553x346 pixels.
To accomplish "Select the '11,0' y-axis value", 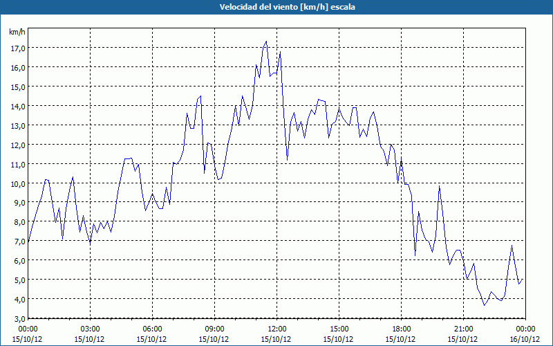I will point(18,165).
